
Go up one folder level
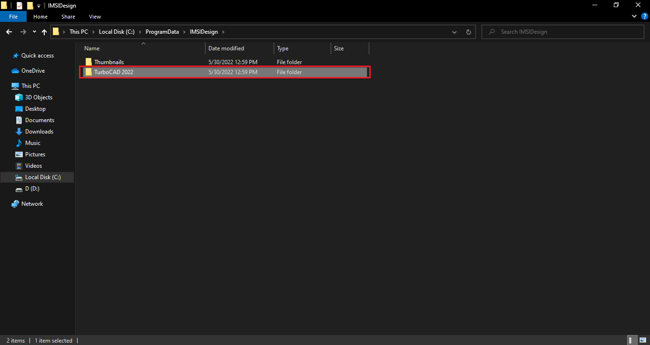coord(44,32)
